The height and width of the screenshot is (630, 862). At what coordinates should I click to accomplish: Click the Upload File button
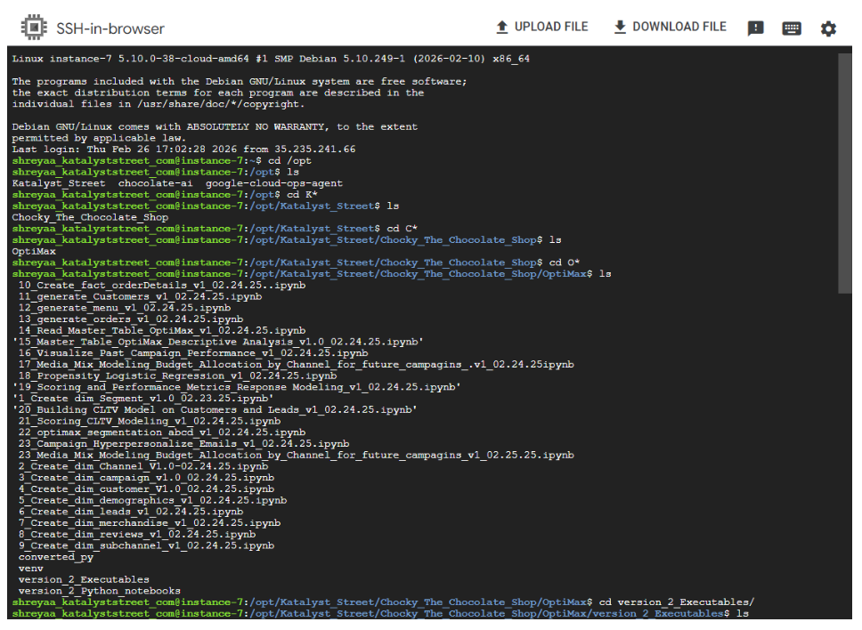[x=542, y=27]
